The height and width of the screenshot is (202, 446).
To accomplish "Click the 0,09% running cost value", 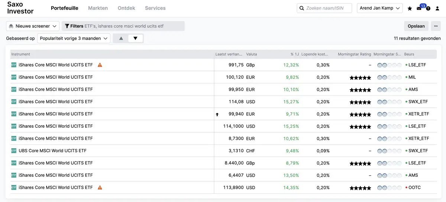I will pyautogui.click(x=323, y=151).
